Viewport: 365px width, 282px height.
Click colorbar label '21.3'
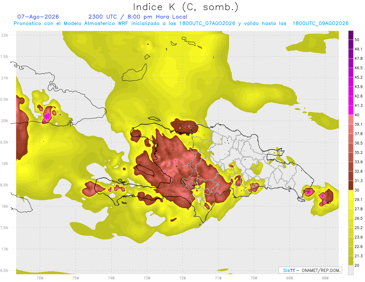(x=359, y=256)
